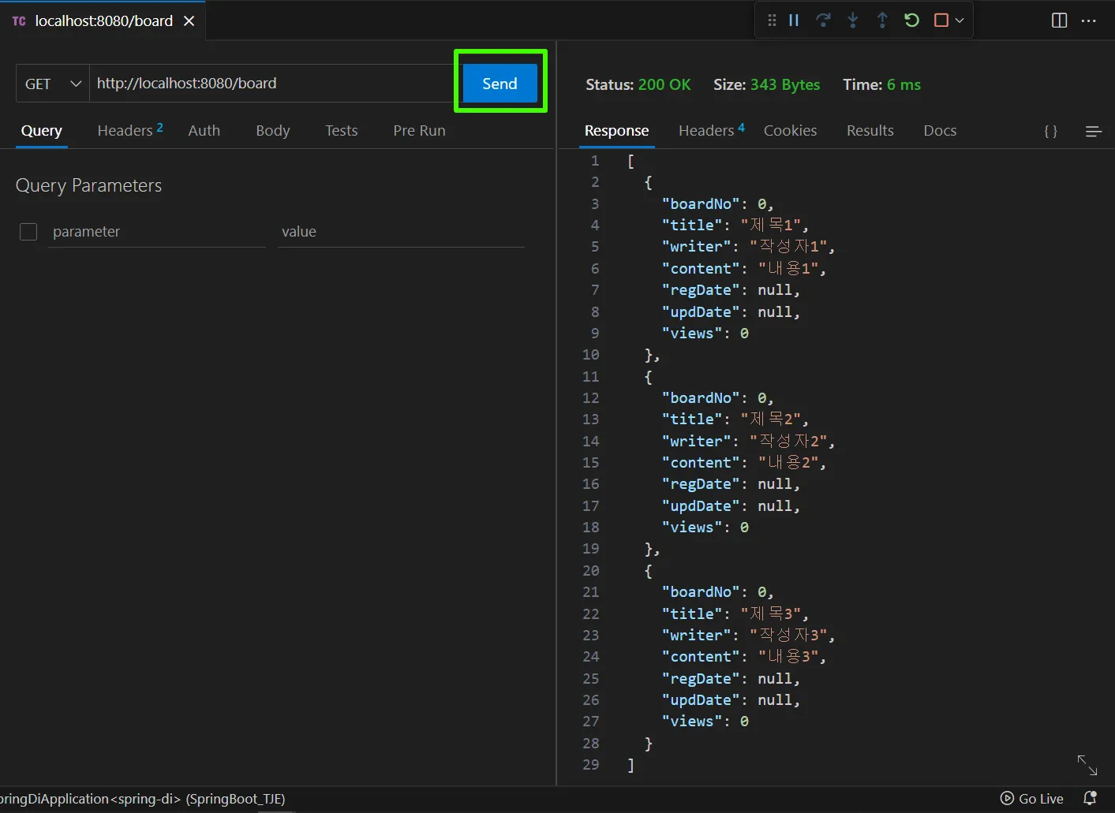Open the GET method dropdown

pyautogui.click(x=52, y=84)
